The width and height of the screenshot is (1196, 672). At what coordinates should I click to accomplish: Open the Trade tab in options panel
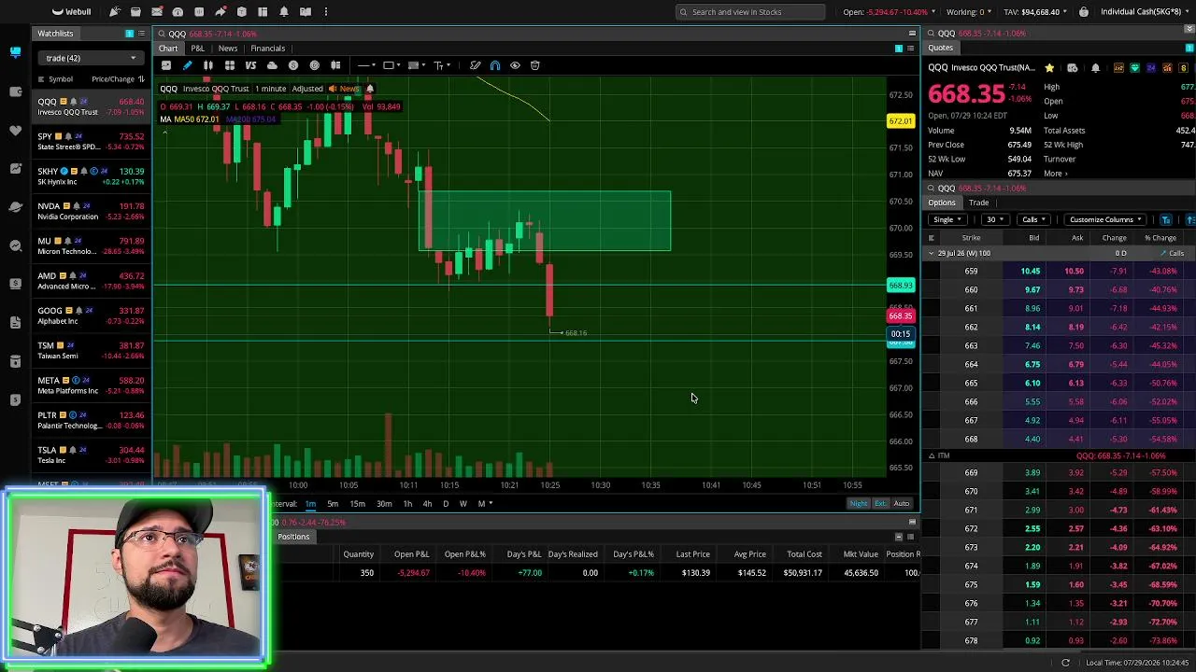pyautogui.click(x=978, y=203)
